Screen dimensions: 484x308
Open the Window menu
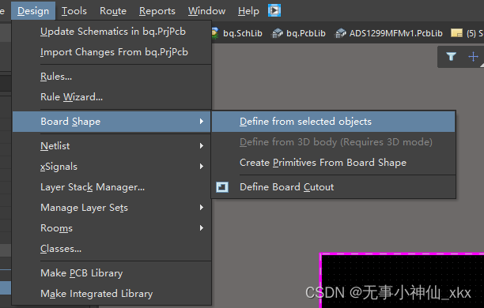click(207, 11)
